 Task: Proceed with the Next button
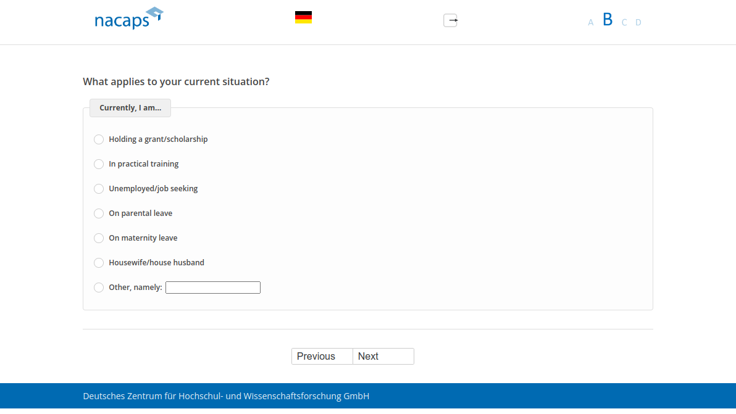(383, 357)
